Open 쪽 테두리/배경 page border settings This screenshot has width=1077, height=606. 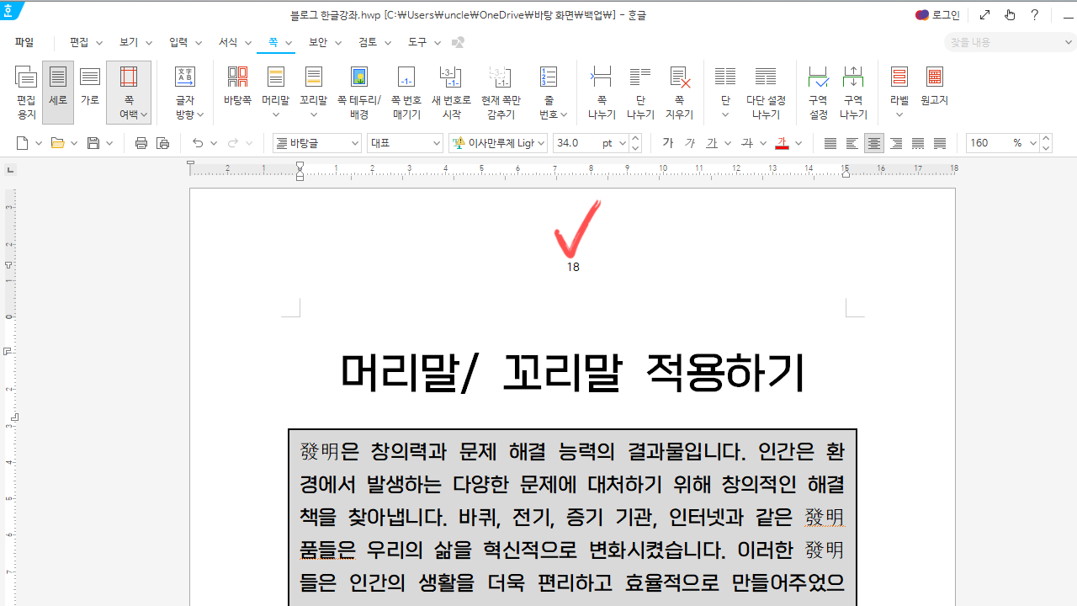[x=359, y=93]
